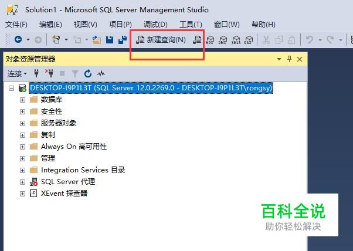Click the Filter funnel icon
The width and height of the screenshot is (353, 251).
74,74
